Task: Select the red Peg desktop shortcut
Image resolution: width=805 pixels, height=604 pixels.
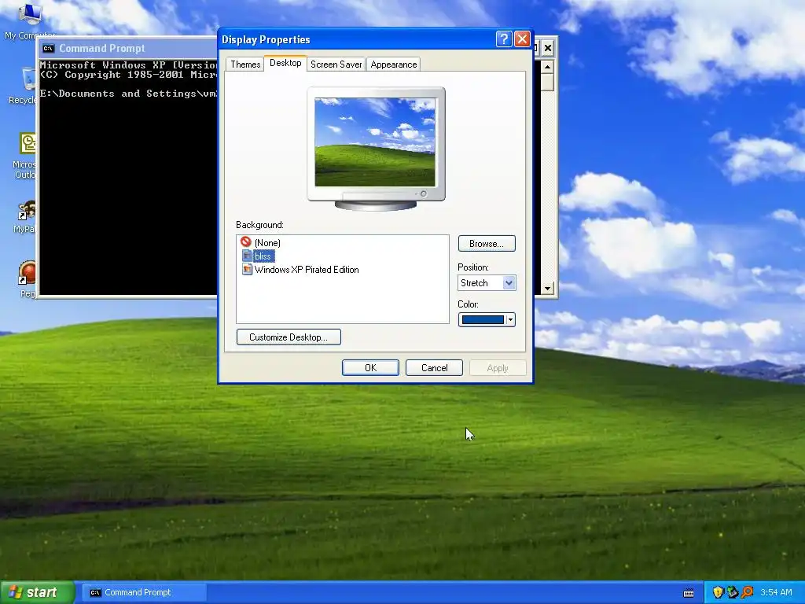Action: click(27, 280)
